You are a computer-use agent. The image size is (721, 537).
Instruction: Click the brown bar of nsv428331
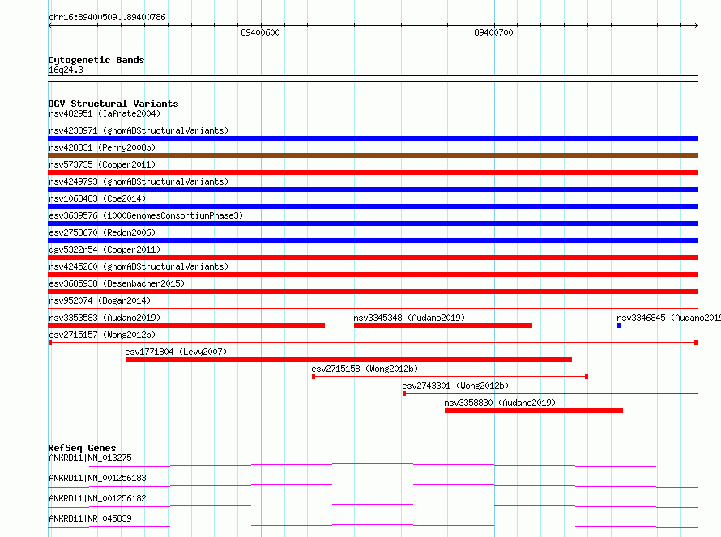[373, 156]
